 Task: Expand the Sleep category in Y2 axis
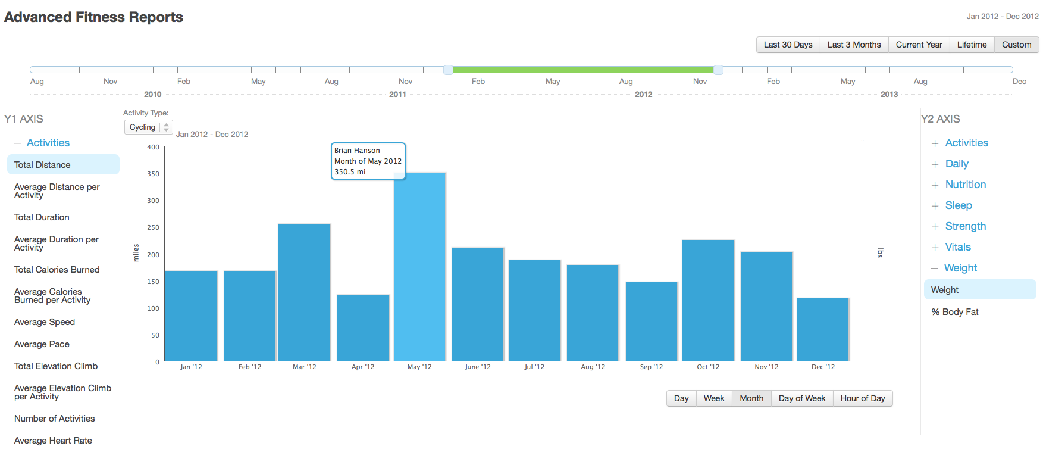(x=935, y=206)
